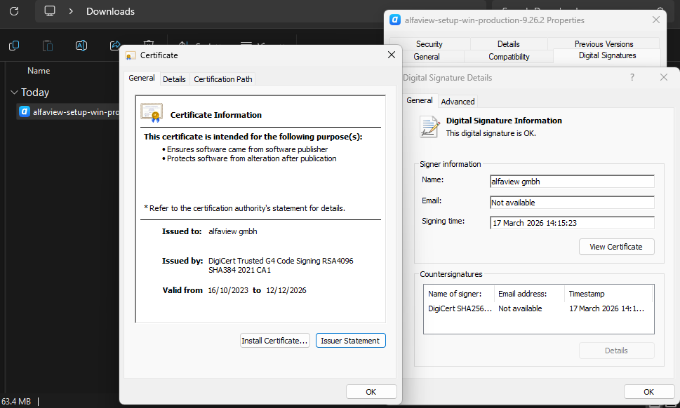Click the alfaview installer file icon

[25, 111]
